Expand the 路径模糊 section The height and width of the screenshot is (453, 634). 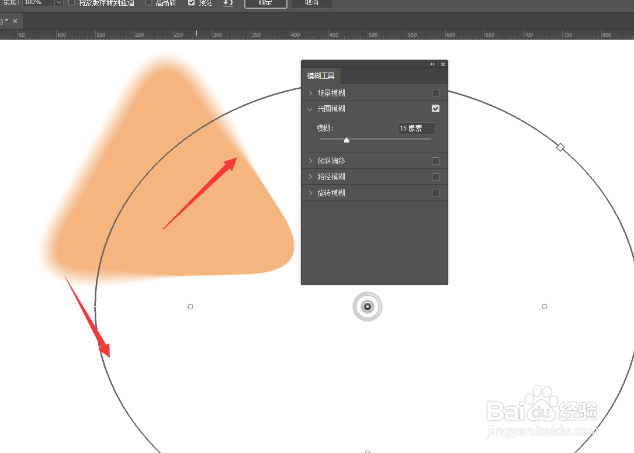[x=310, y=177]
